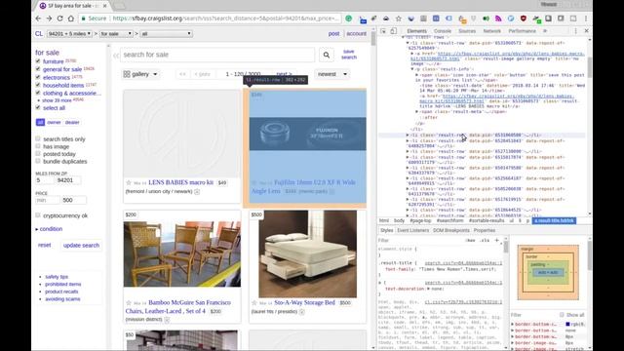Open the 'all' subcategory dropdown
Viewport: 624px width, 351px height.
[x=167, y=34]
